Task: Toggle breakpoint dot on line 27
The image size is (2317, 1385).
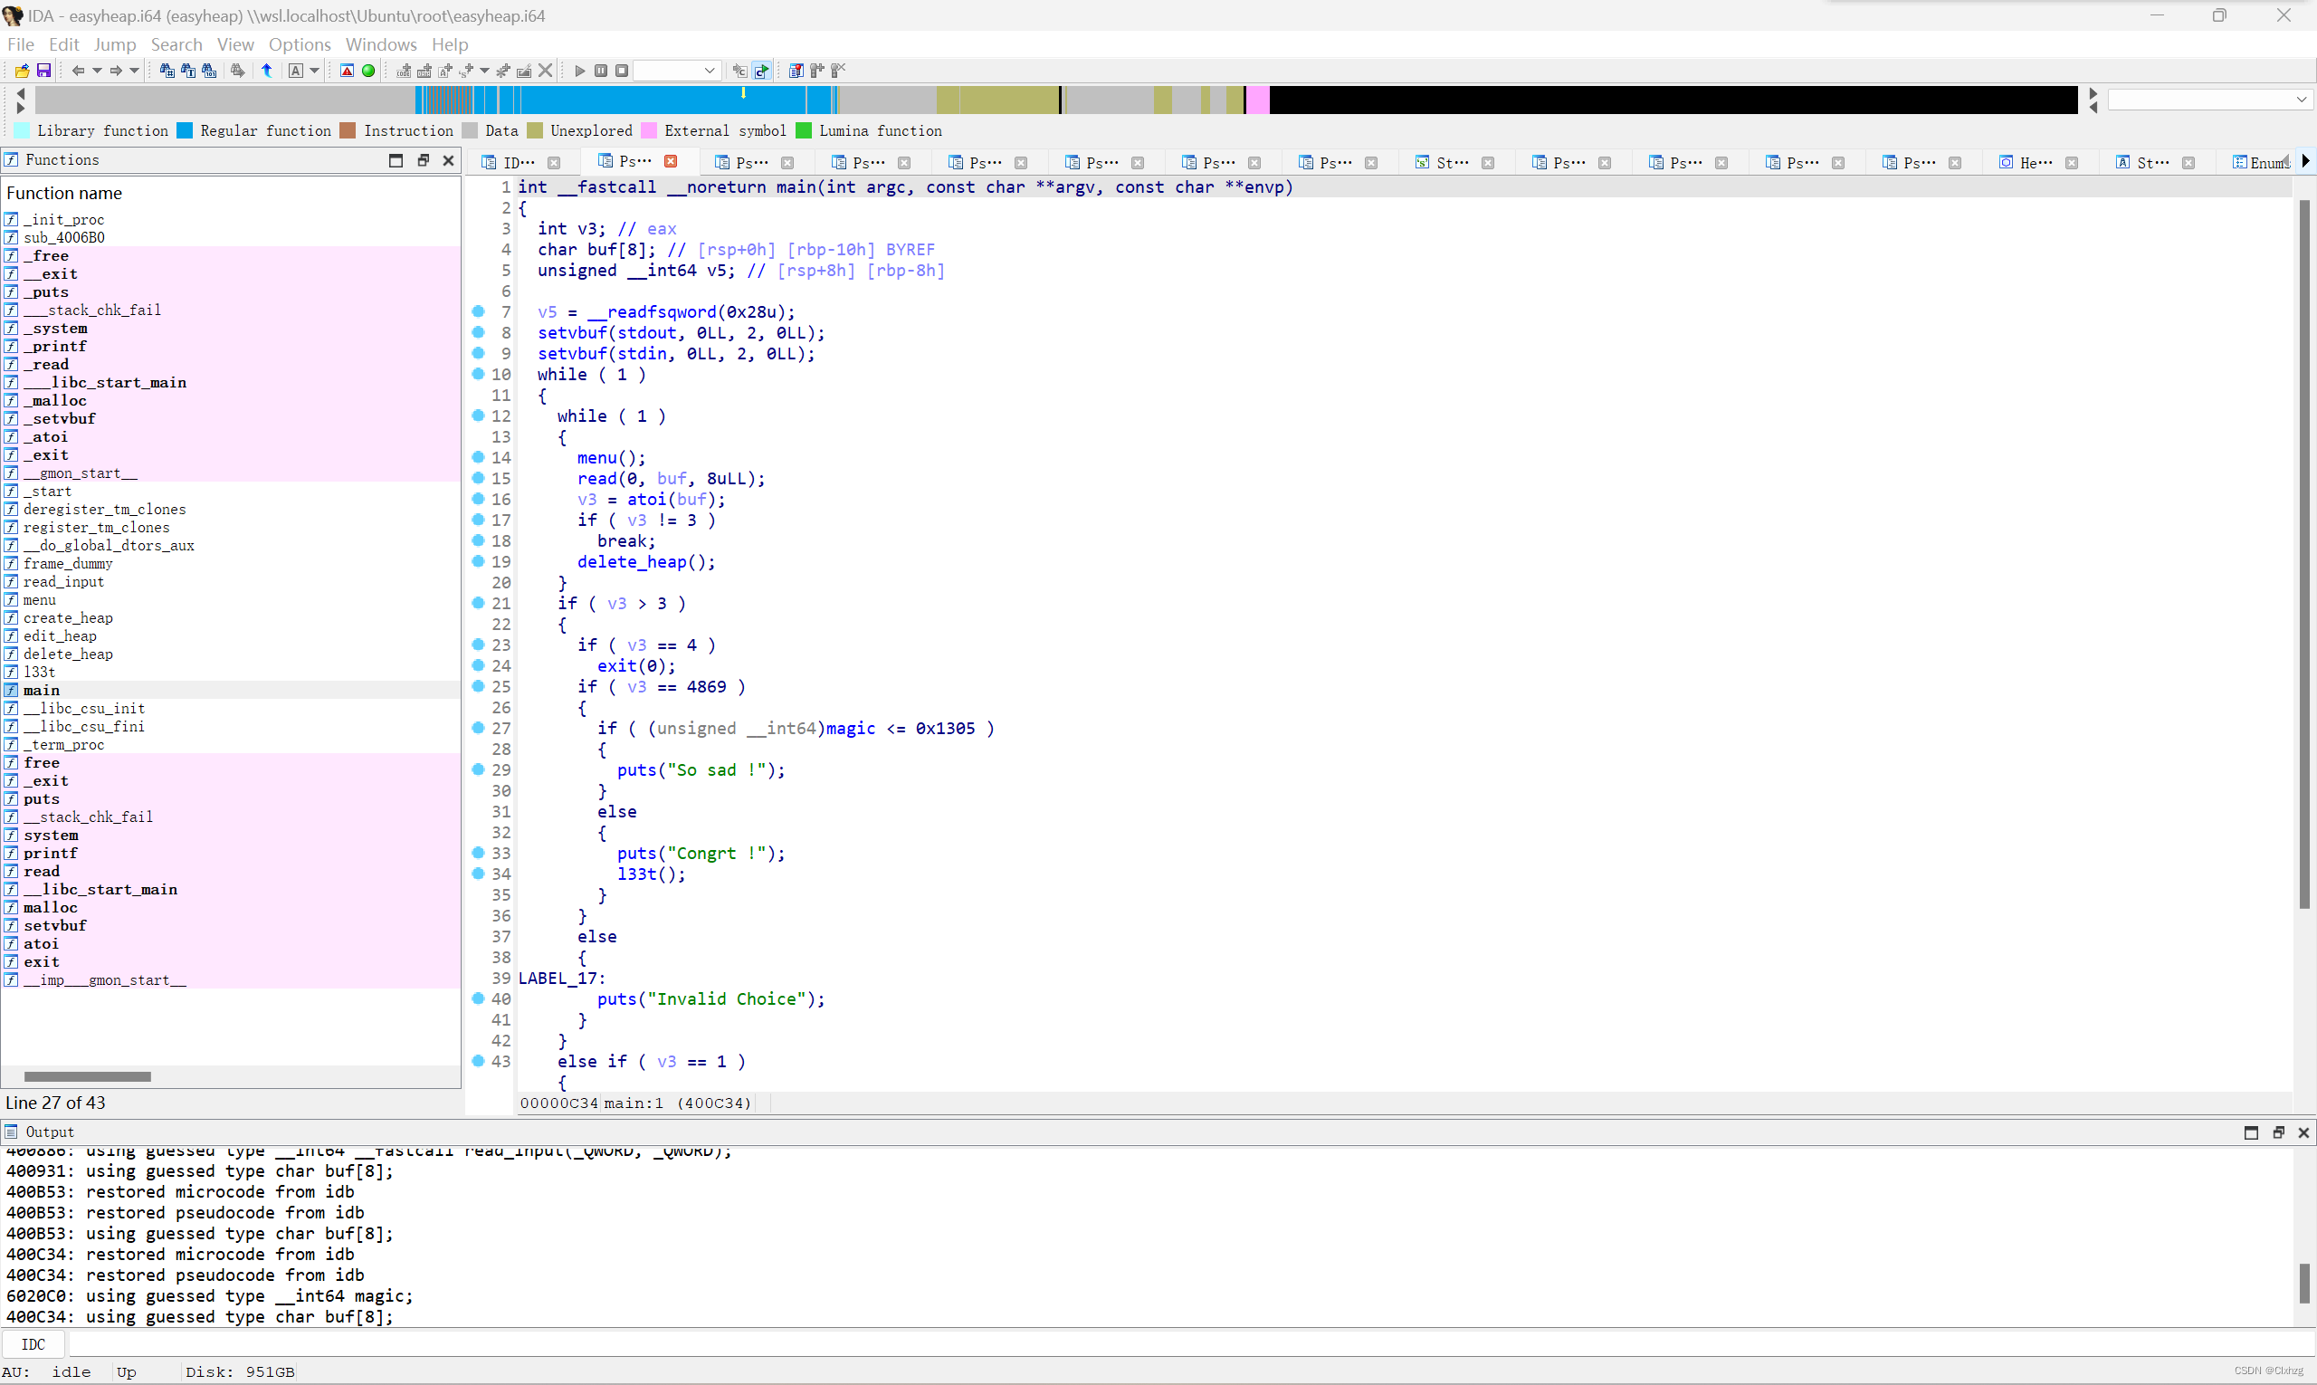Action: [479, 728]
